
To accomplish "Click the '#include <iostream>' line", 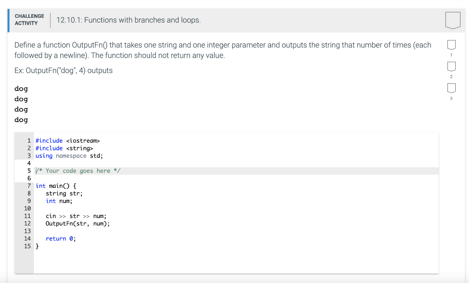I will click(x=67, y=140).
